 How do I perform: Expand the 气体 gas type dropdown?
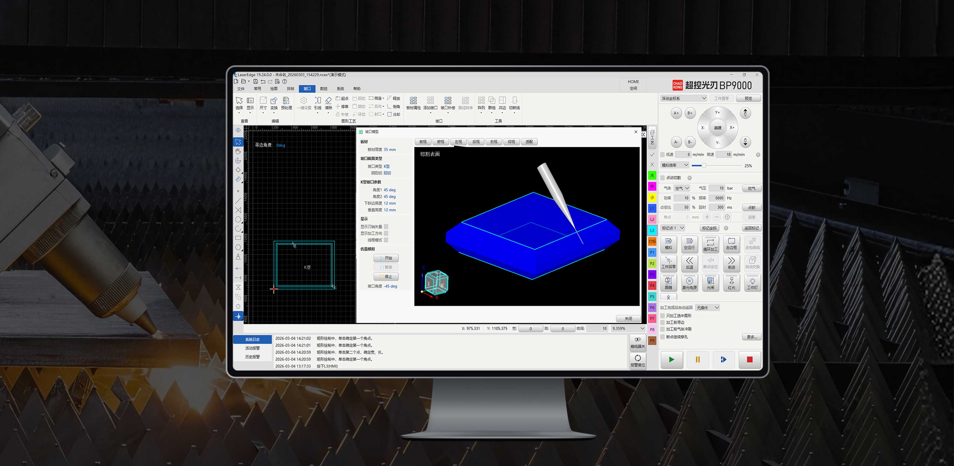pos(682,188)
